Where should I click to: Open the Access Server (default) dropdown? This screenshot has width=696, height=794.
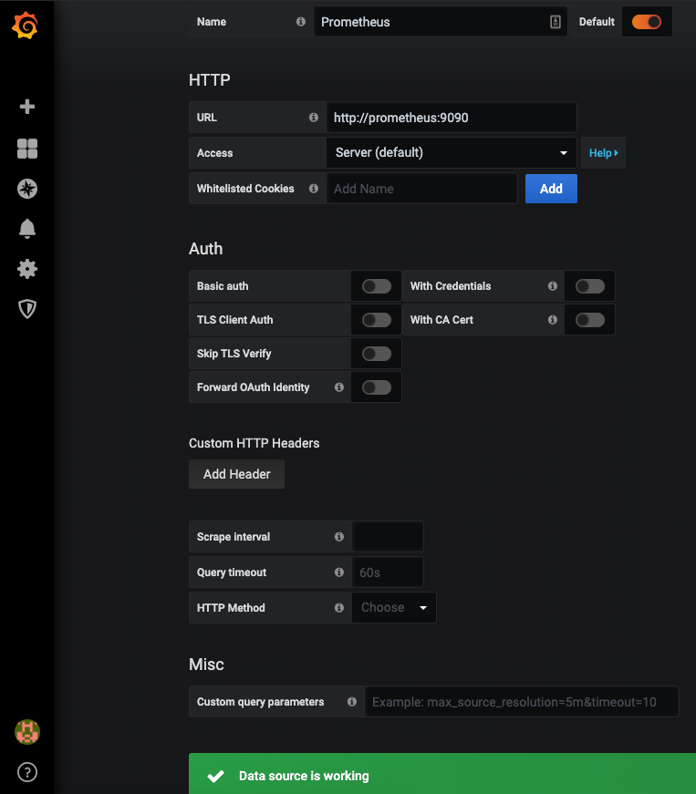coord(452,152)
